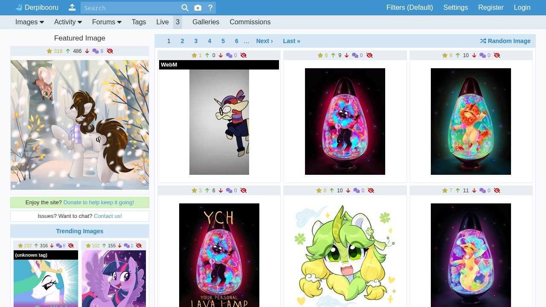Jump to the Last page
This screenshot has height=307, width=546.
pyautogui.click(x=292, y=41)
